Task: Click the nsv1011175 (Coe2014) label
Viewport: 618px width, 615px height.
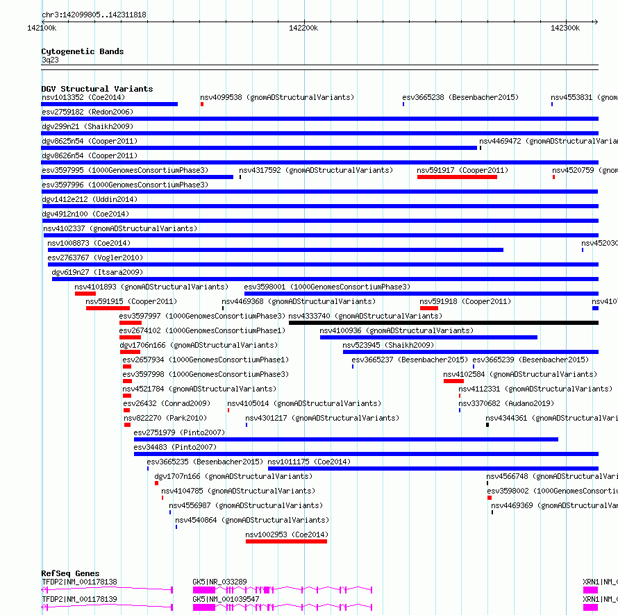Action: point(309,462)
